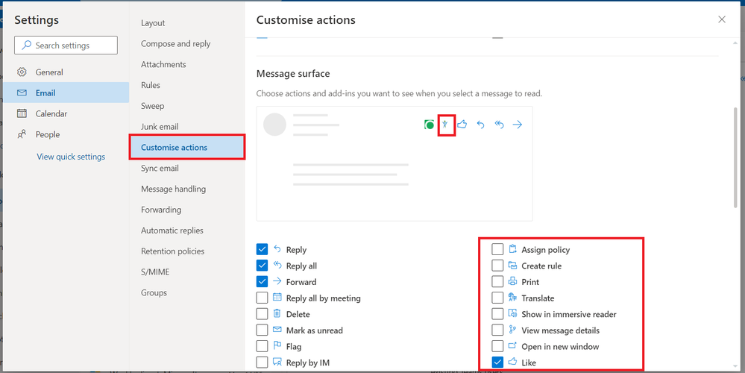Image resolution: width=745 pixels, height=373 pixels.
Task: Tick the Create rule checkbox
Action: pyautogui.click(x=497, y=266)
